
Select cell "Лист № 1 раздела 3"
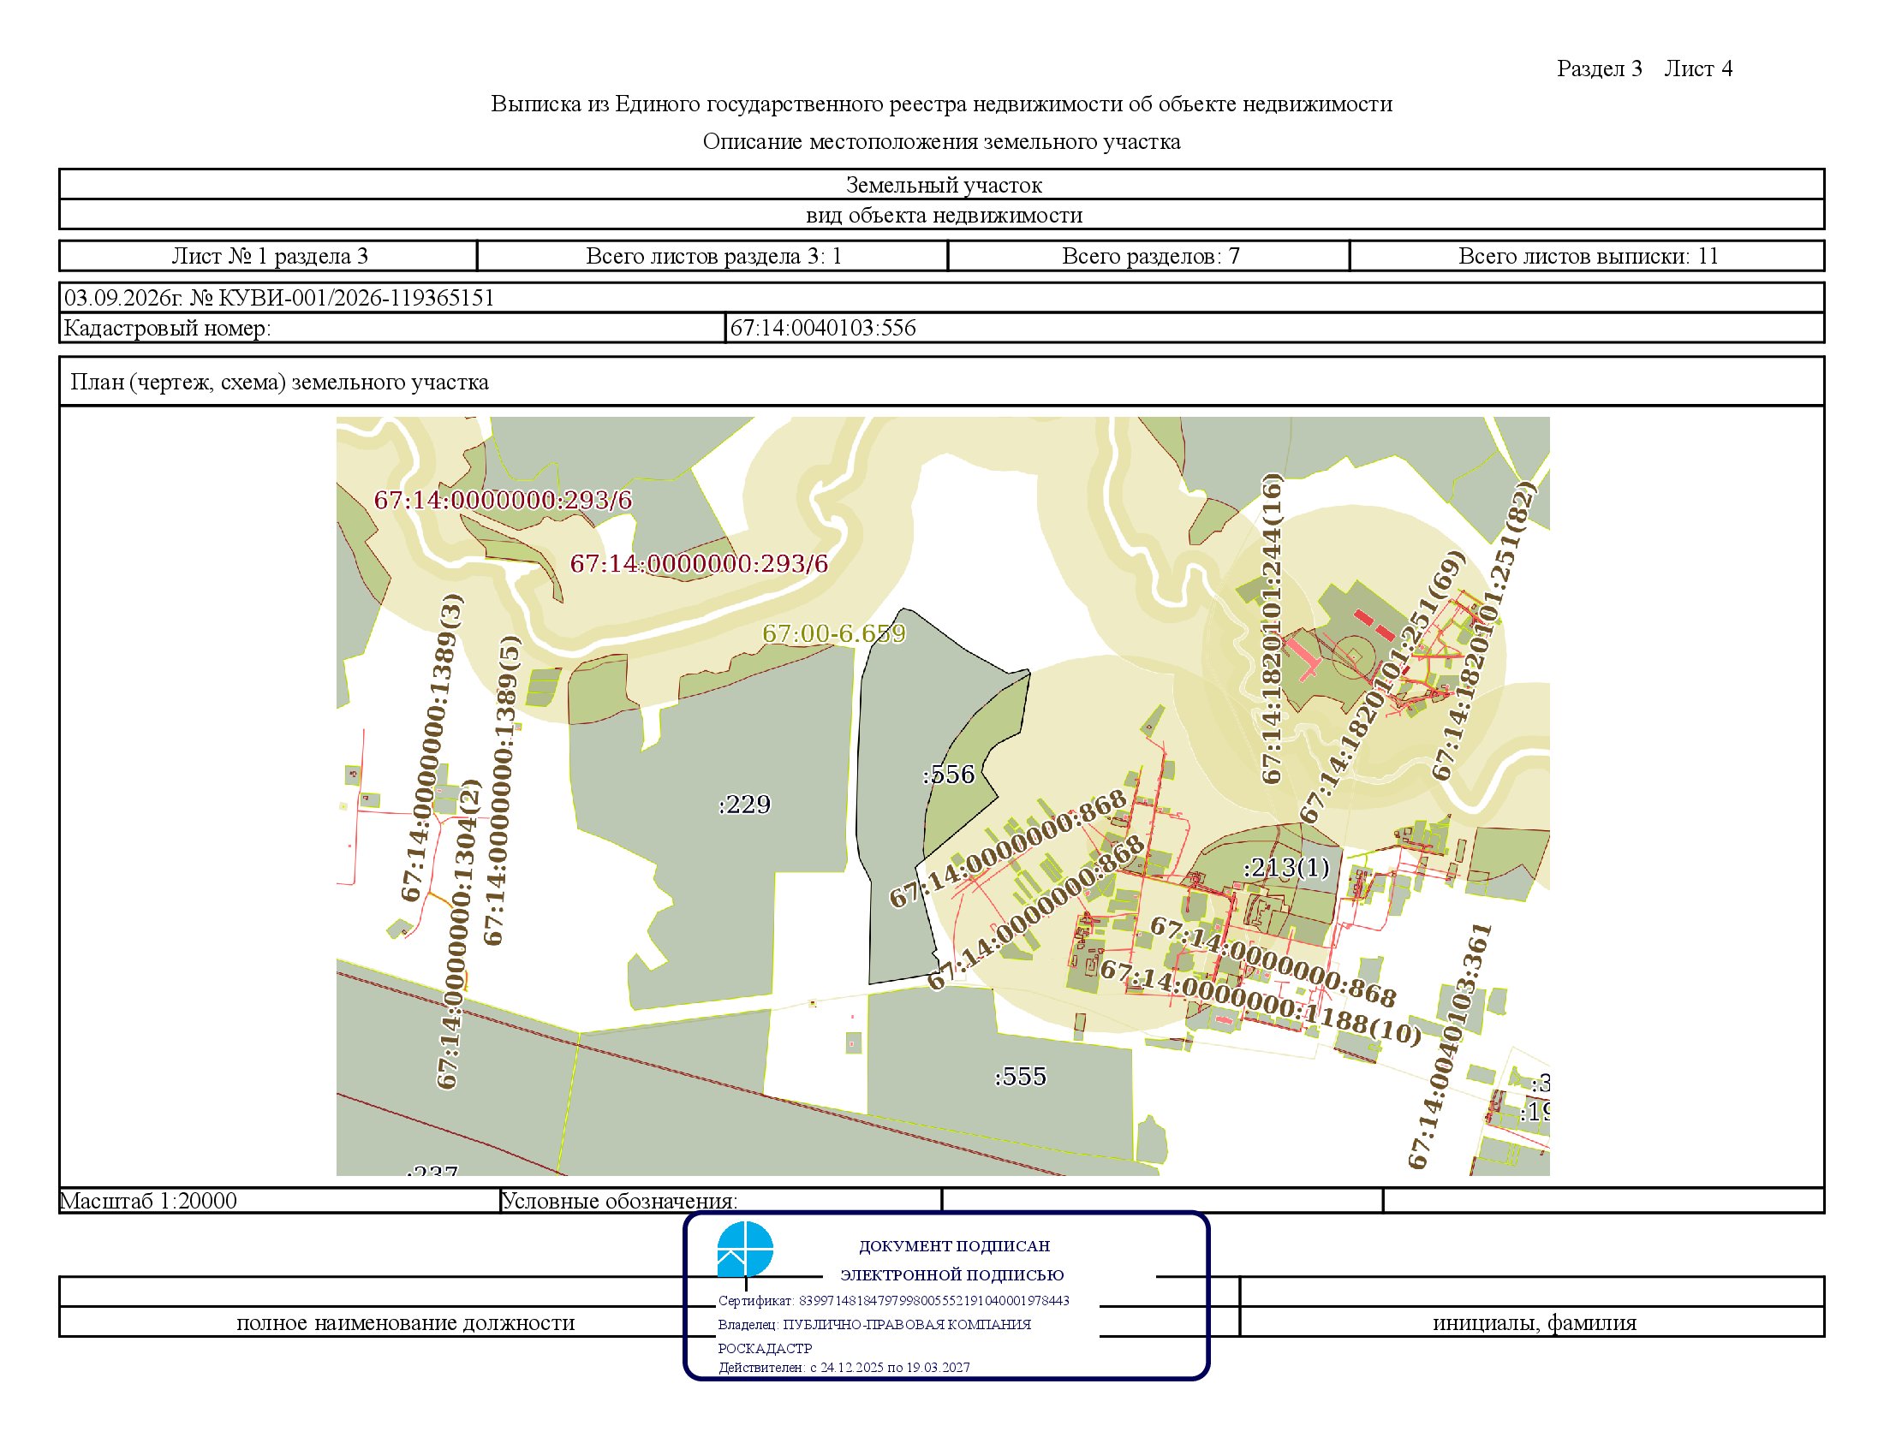click(x=269, y=256)
